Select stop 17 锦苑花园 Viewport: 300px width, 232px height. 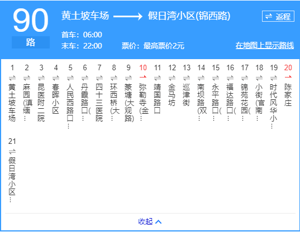pos(245,102)
